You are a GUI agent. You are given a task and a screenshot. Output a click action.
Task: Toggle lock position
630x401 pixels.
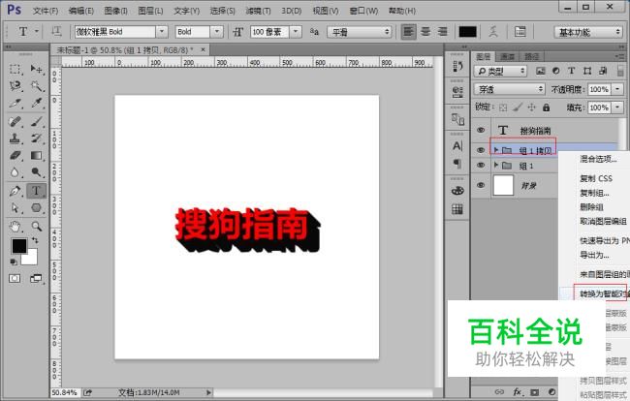(531, 108)
